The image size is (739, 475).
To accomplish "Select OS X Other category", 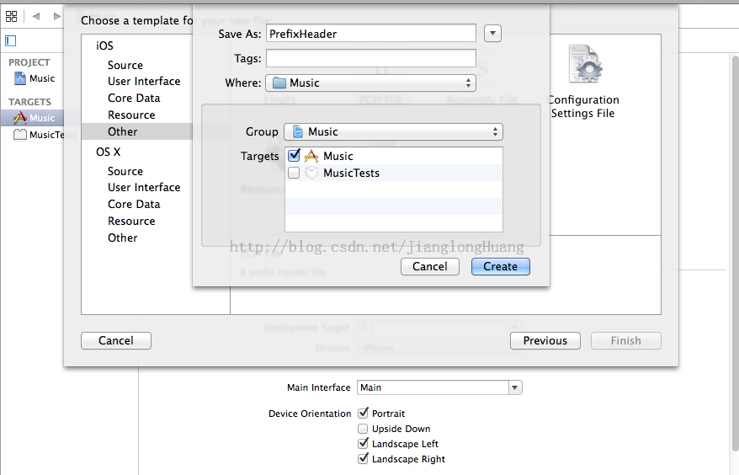I will (x=123, y=237).
